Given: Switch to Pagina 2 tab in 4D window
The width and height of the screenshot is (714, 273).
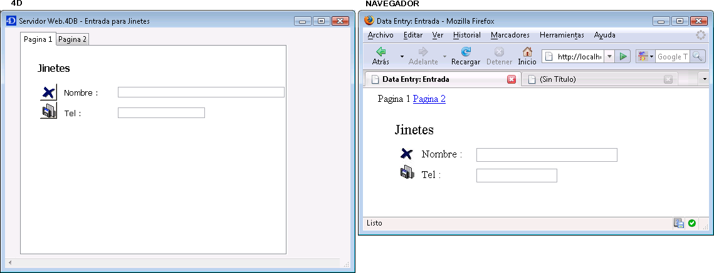Looking at the screenshot, I should tap(73, 39).
